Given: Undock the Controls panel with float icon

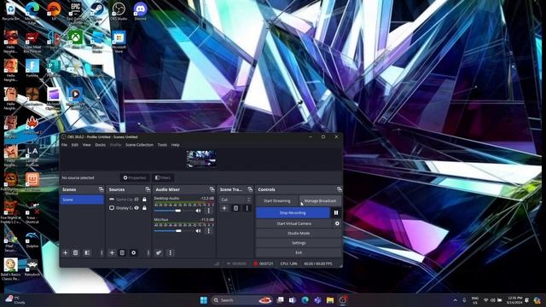Looking at the screenshot, I should 340,189.
